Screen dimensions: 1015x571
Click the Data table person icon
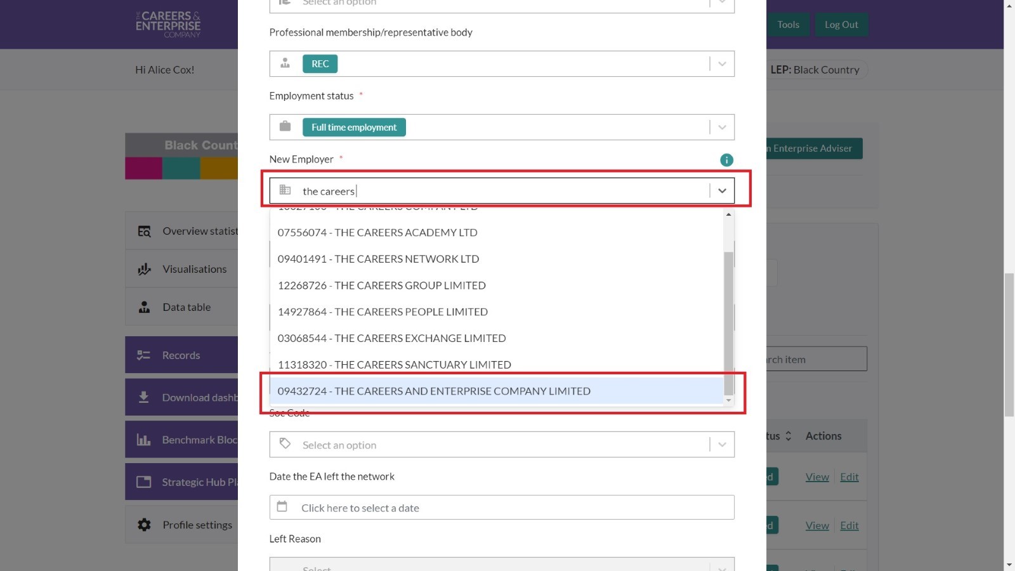(x=145, y=307)
